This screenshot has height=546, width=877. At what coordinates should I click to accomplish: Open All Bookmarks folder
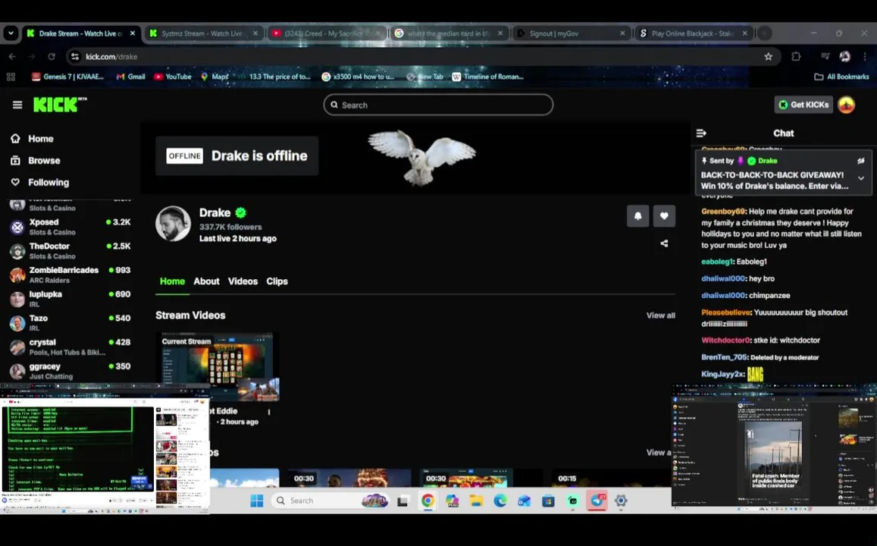coord(842,77)
